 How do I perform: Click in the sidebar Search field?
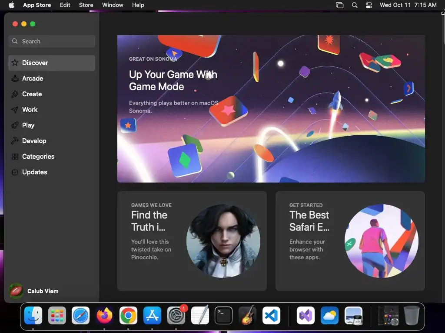[52, 41]
